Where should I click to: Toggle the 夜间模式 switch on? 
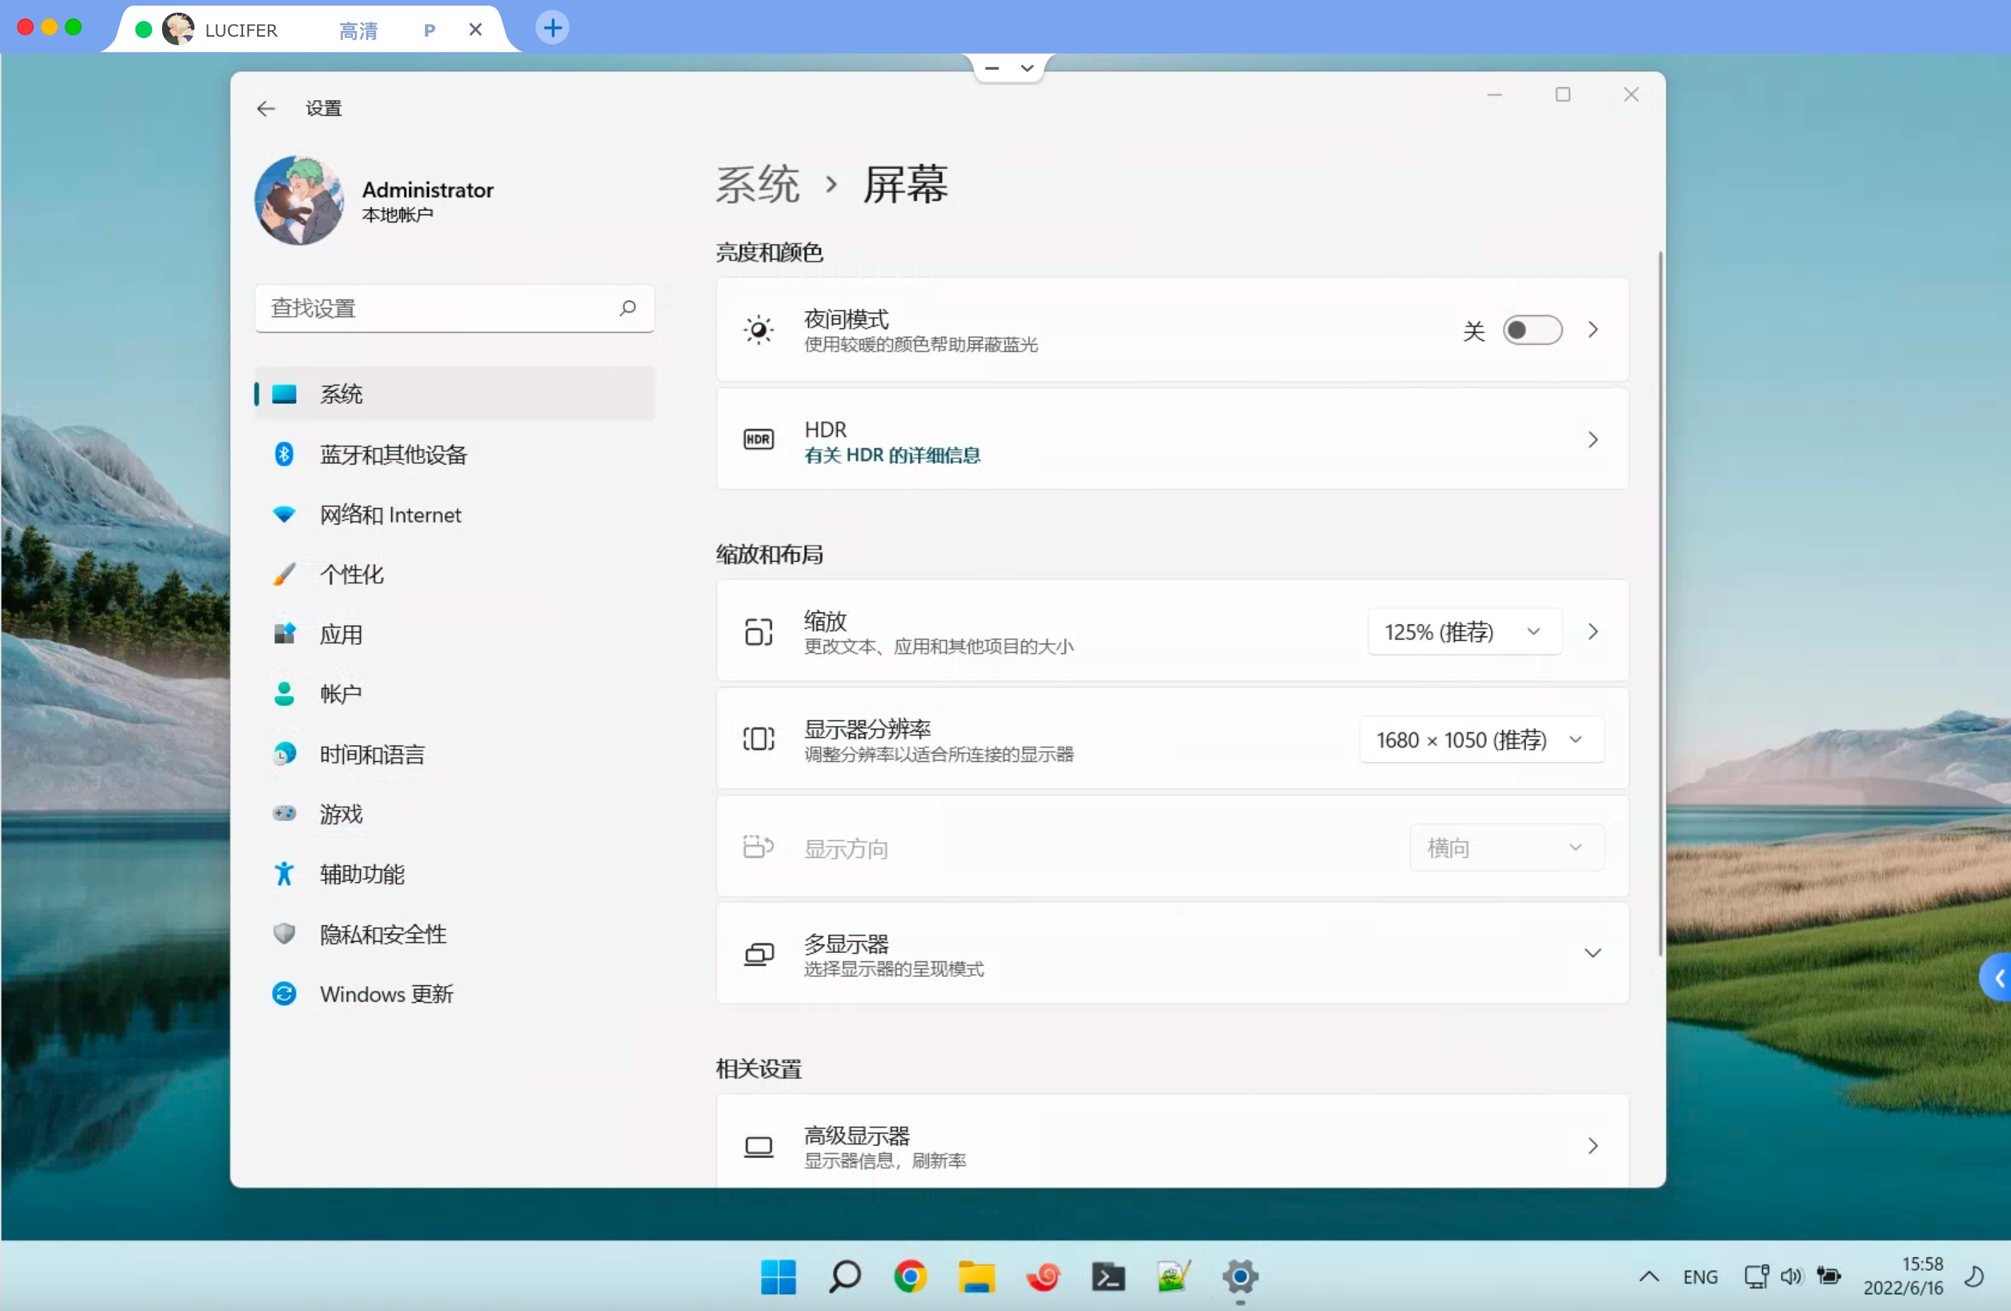click(x=1531, y=331)
